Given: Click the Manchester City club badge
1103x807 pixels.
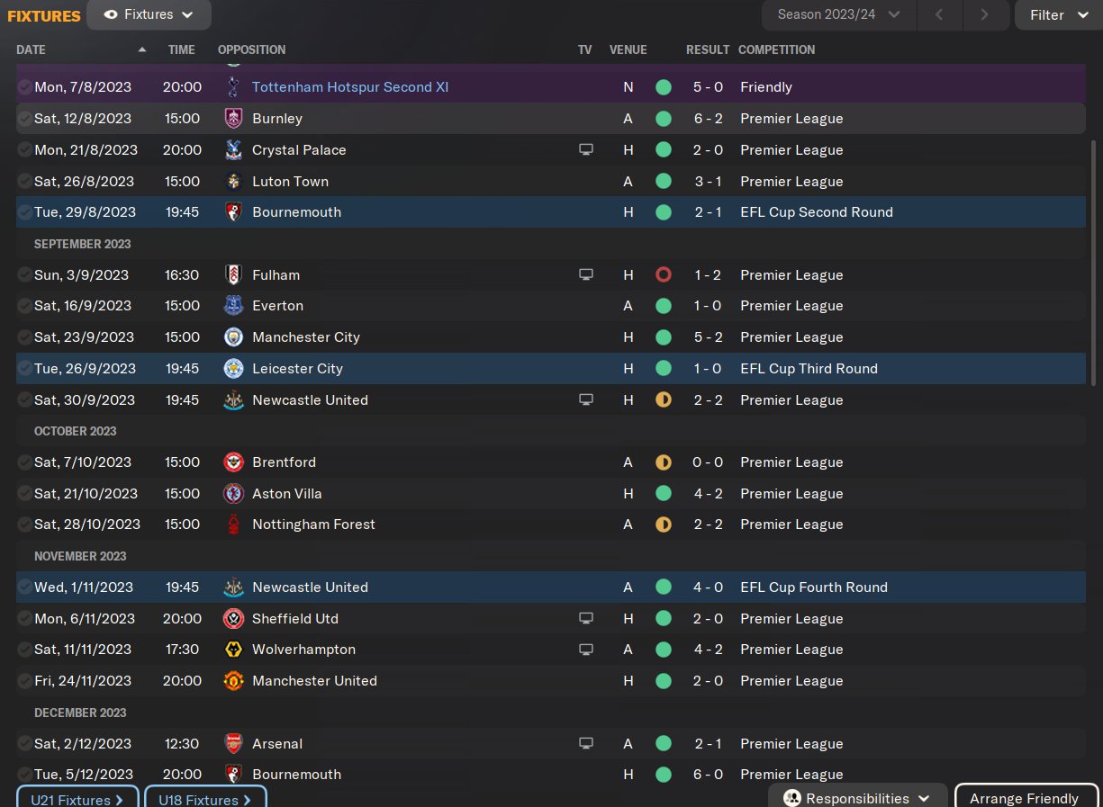Looking at the screenshot, I should [233, 337].
